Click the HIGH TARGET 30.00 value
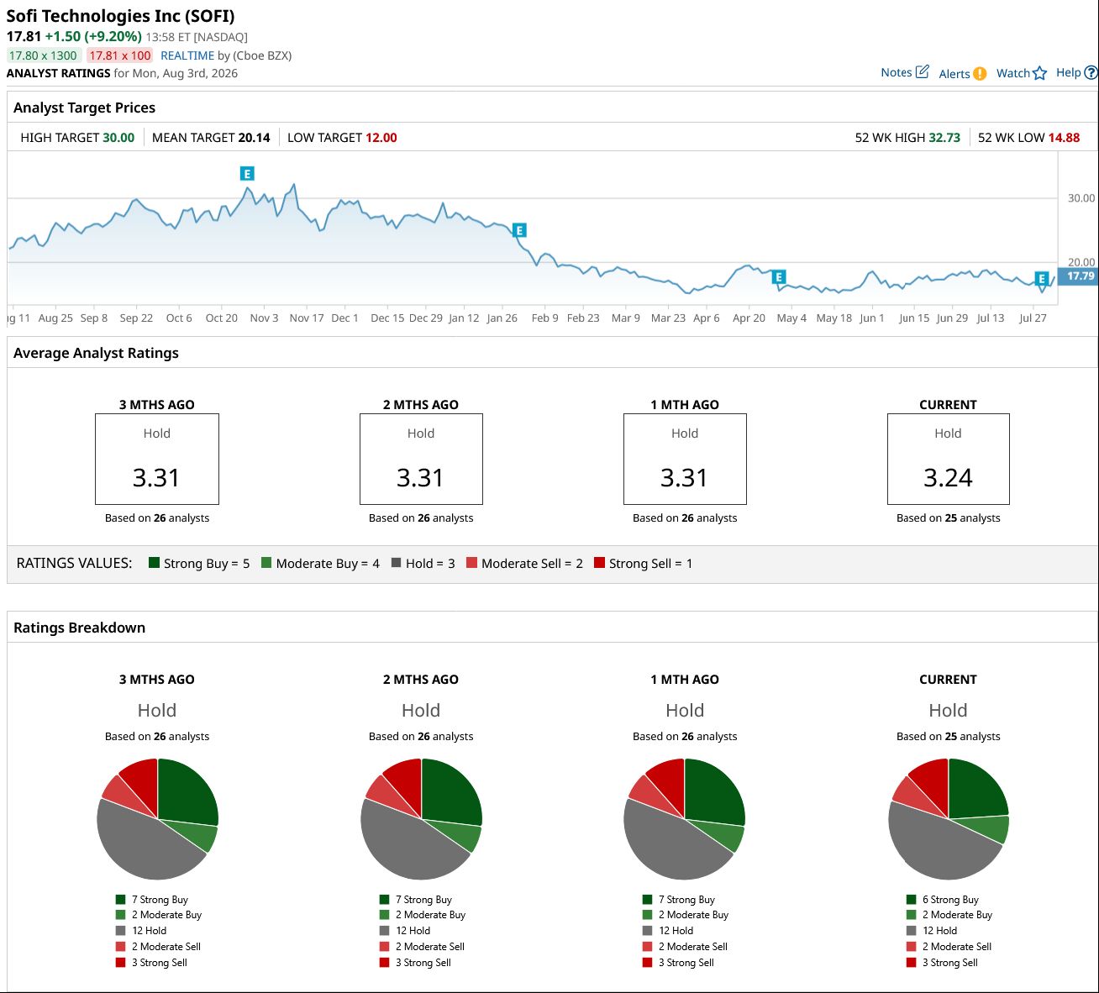Viewport: 1099px width, 993px height. click(x=118, y=138)
